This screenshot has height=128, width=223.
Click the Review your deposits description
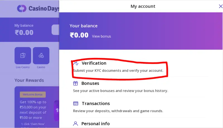[118, 111]
